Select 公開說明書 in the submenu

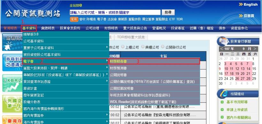(x=154, y=75)
